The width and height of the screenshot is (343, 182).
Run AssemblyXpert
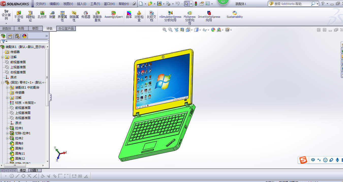coord(114,14)
